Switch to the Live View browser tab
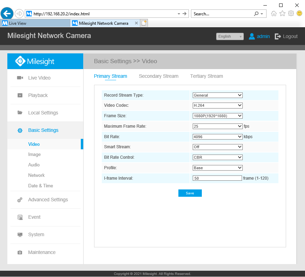Viewport: 305px width, 277px height. coord(35,23)
